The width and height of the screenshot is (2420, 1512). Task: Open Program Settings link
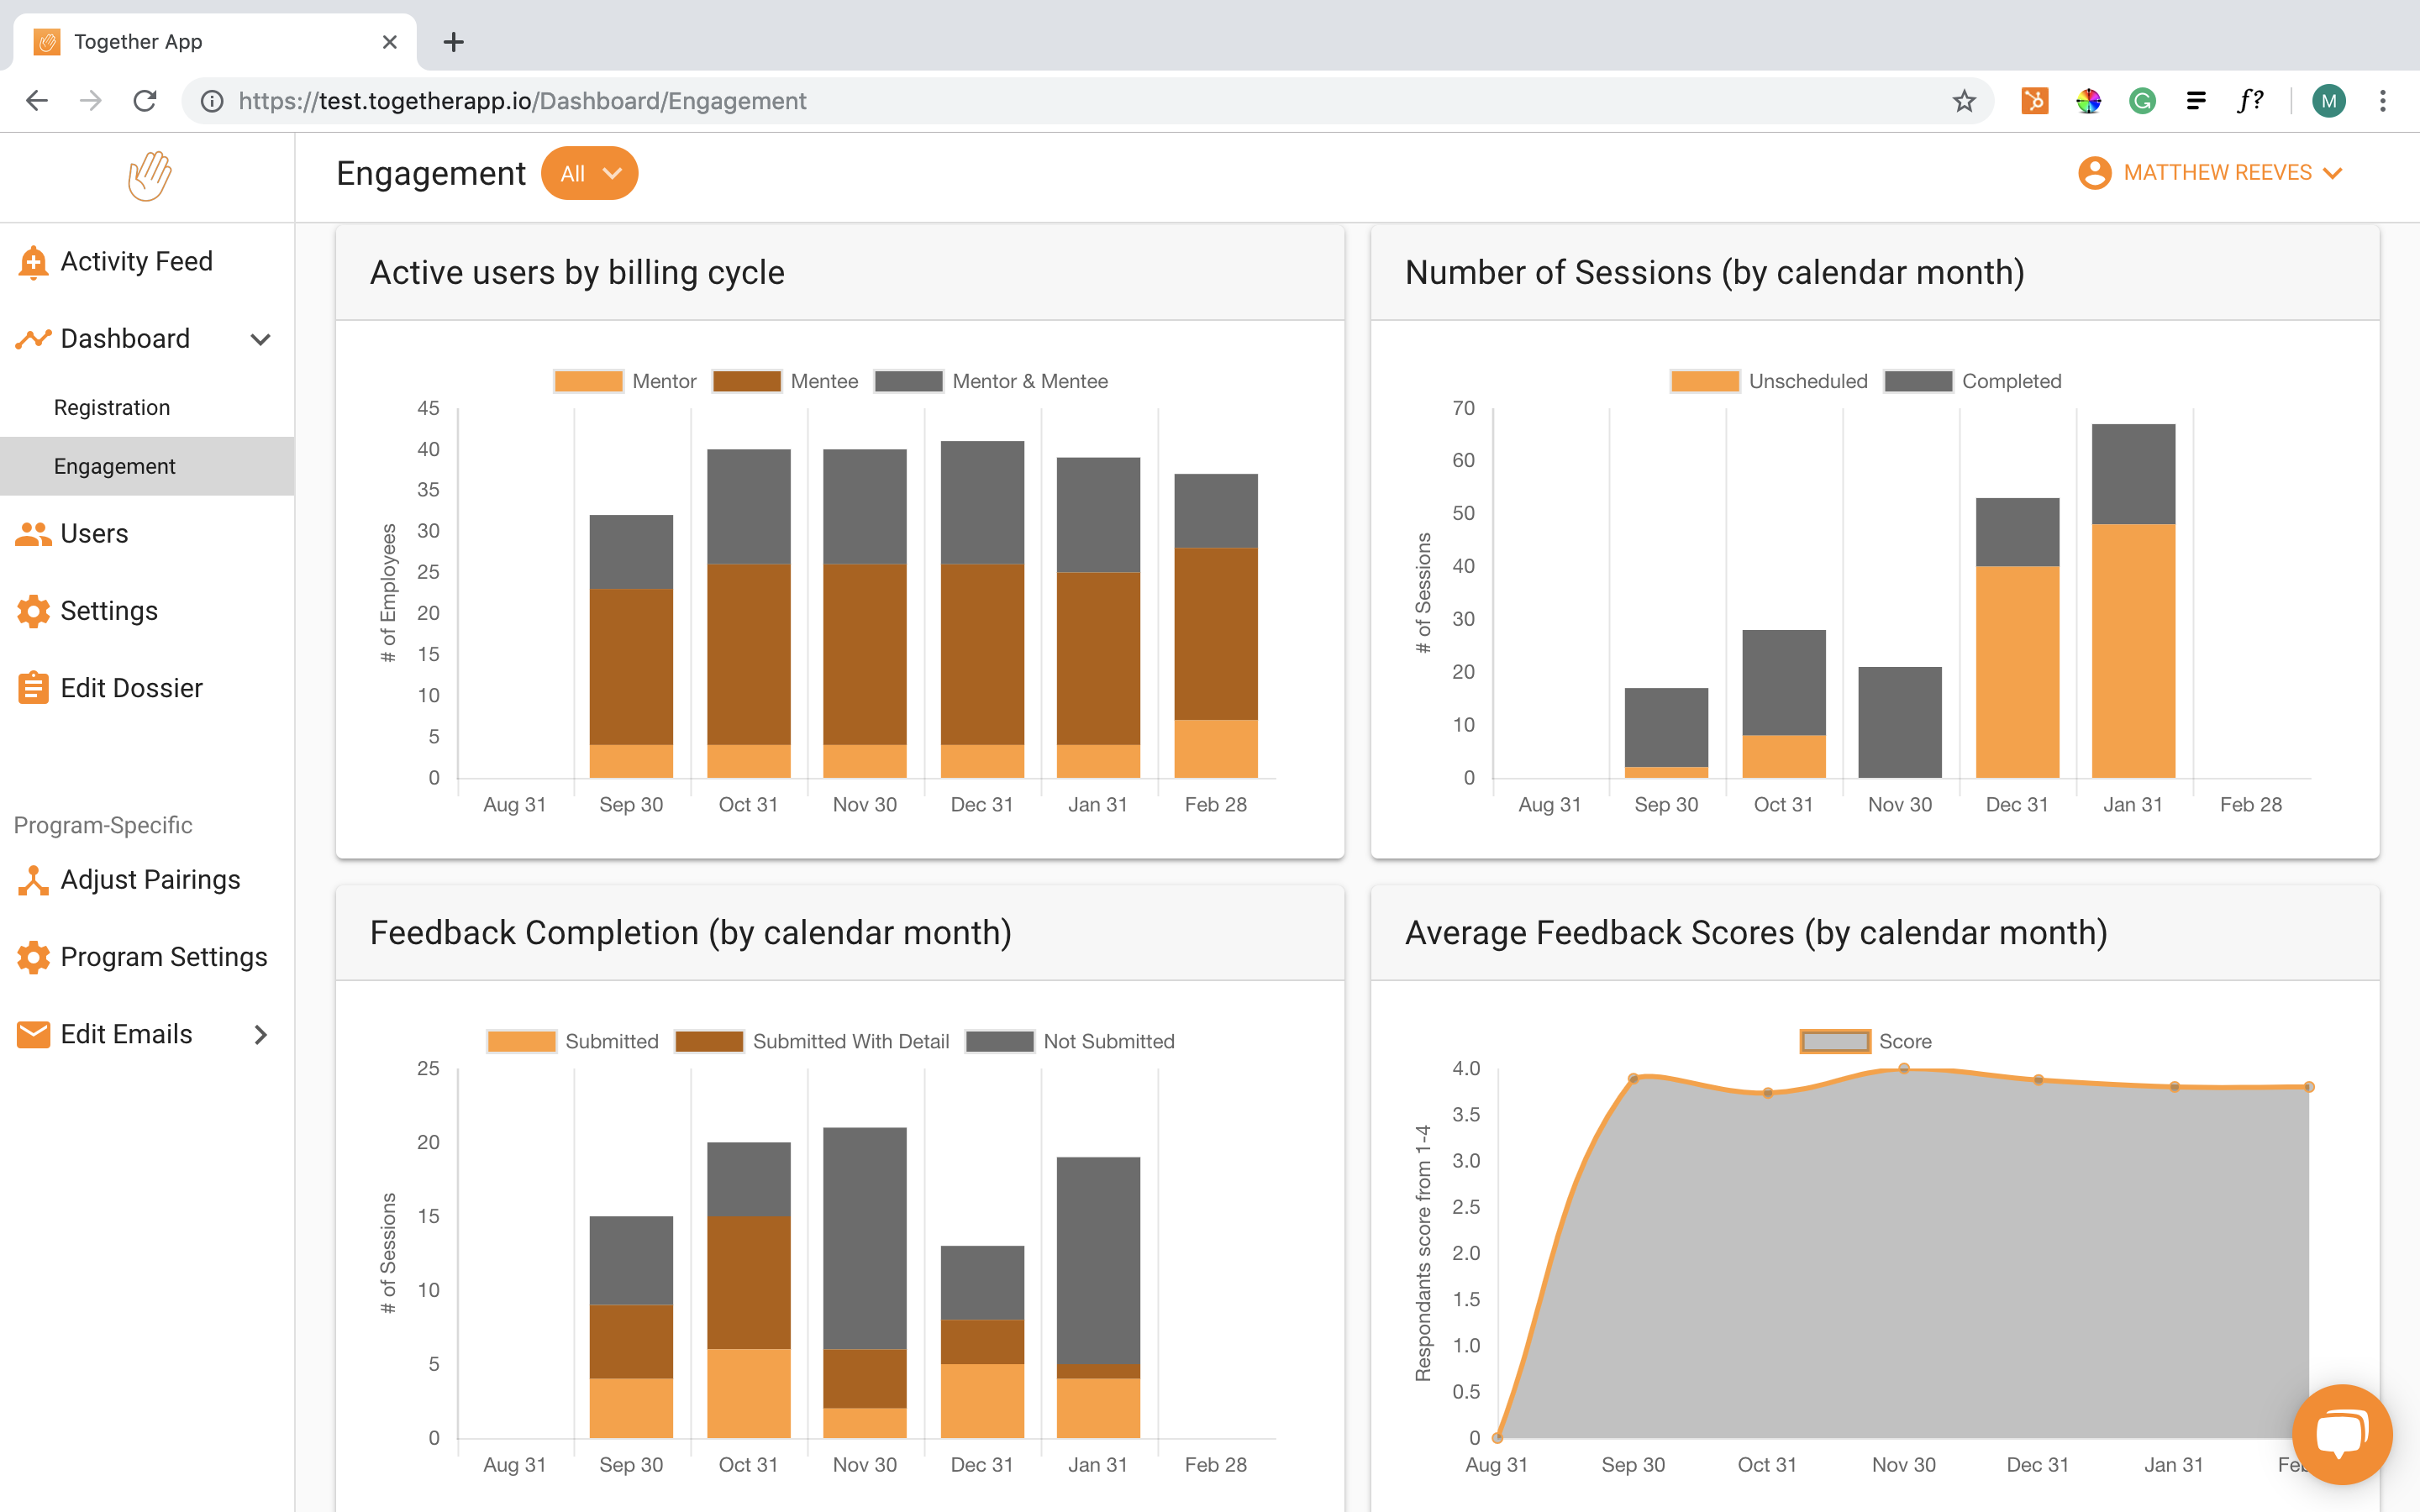click(x=164, y=957)
